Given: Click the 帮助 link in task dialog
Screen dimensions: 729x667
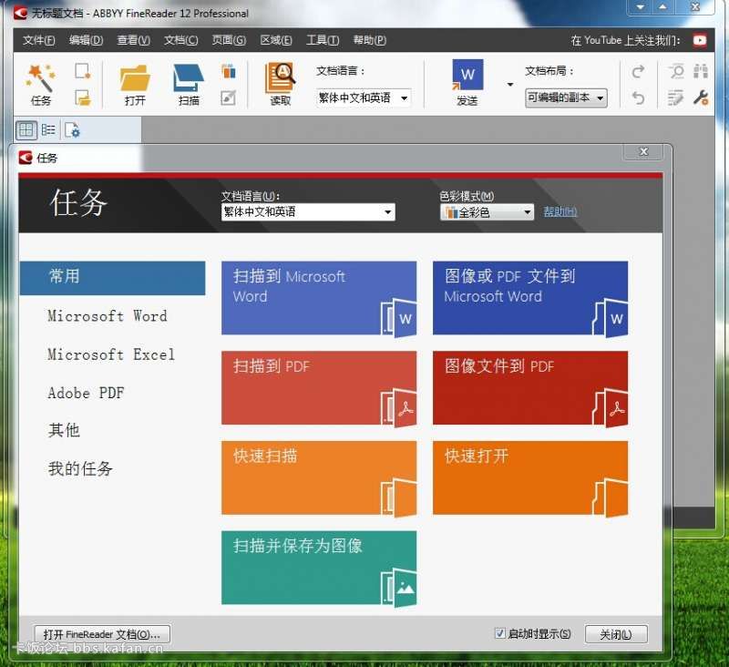Looking at the screenshot, I should pos(560,212).
